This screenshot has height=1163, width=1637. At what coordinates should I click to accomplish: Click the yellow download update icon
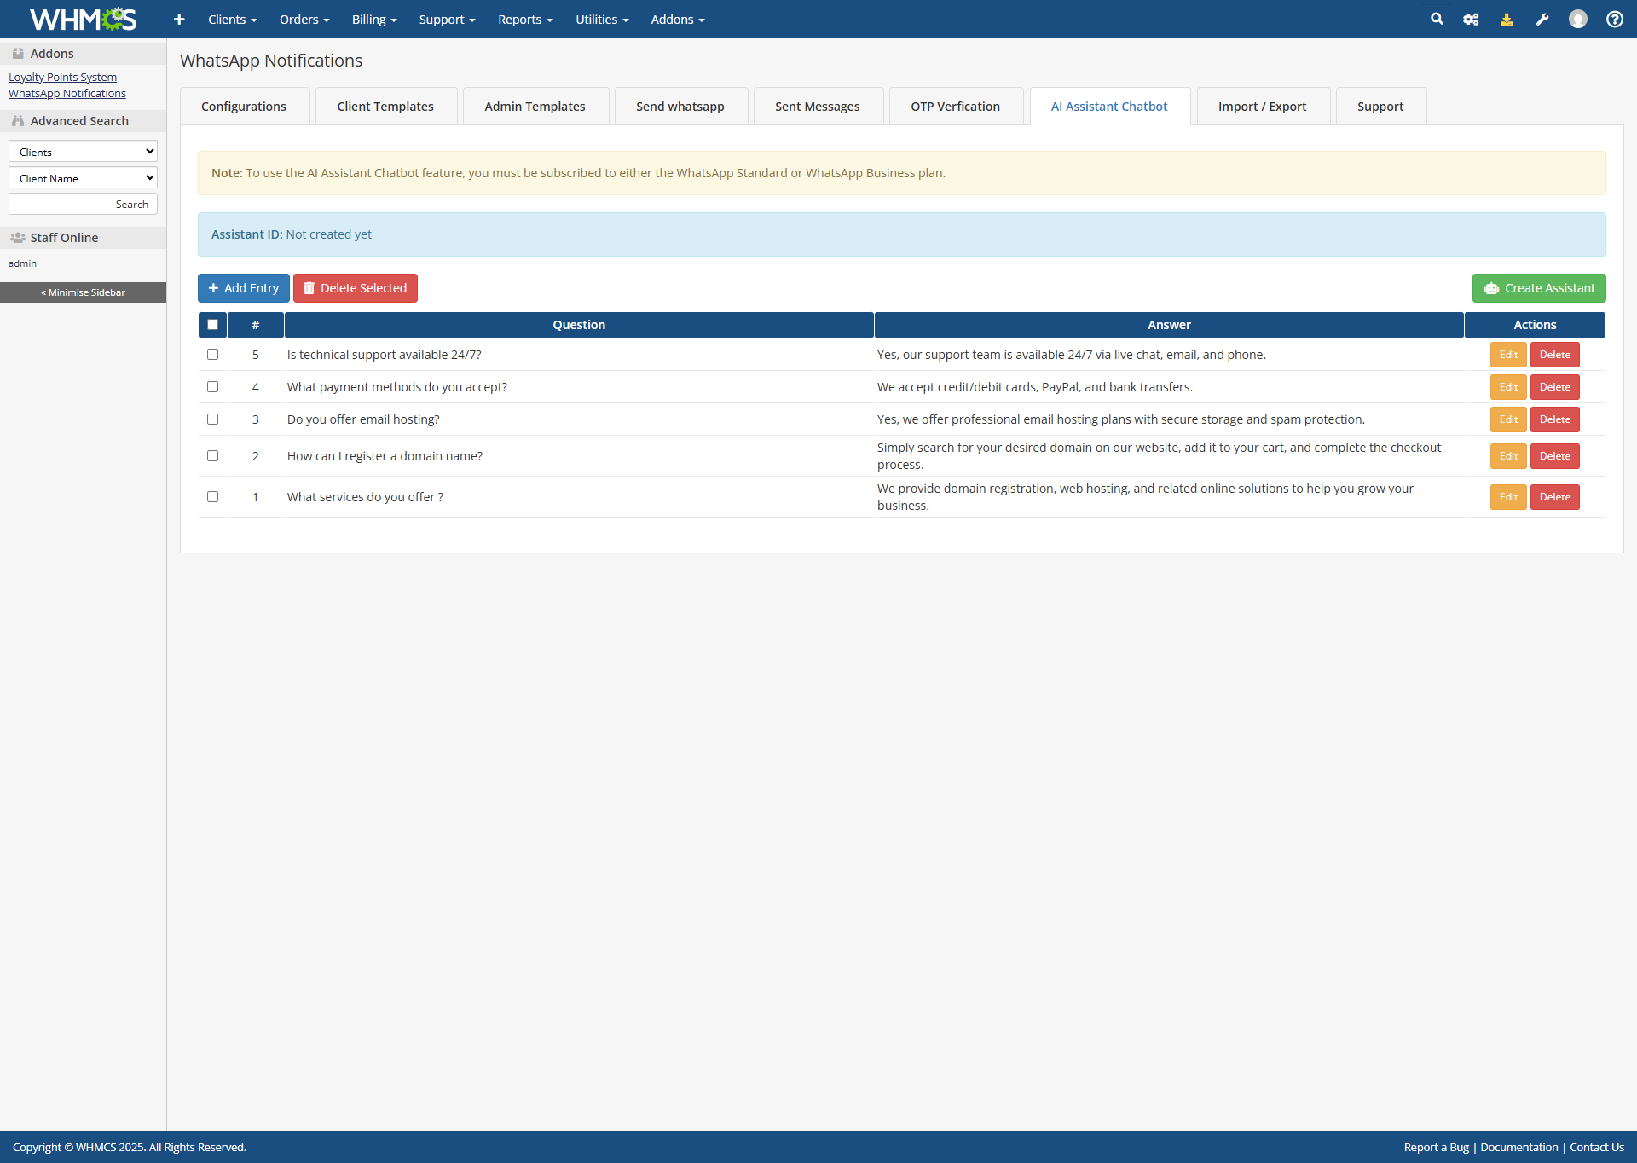point(1507,19)
